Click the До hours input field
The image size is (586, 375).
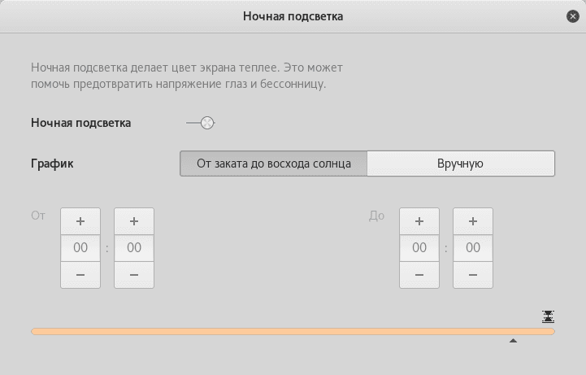tap(419, 248)
